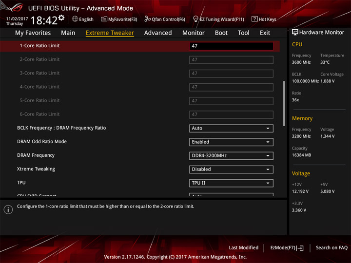Click the 3-Core Ratio Limit field
Screen dimensions: 351x263
(x=231, y=74)
